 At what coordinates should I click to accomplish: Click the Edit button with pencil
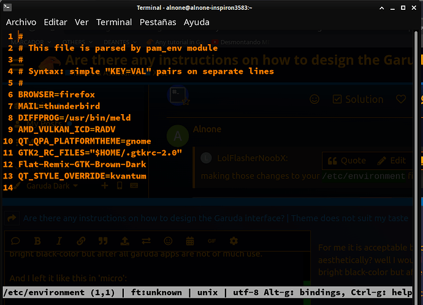[x=392, y=161]
